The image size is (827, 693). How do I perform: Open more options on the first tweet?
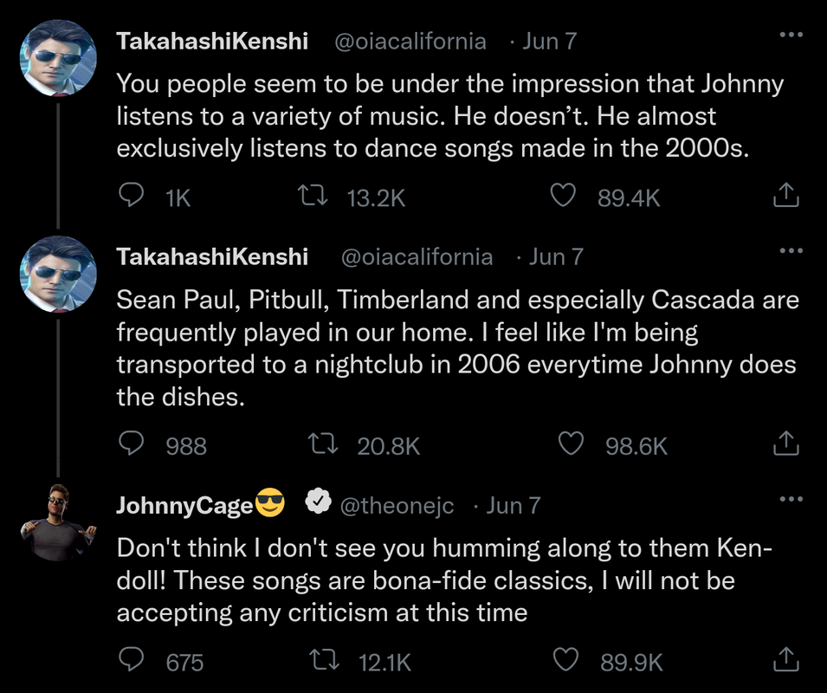point(791,36)
